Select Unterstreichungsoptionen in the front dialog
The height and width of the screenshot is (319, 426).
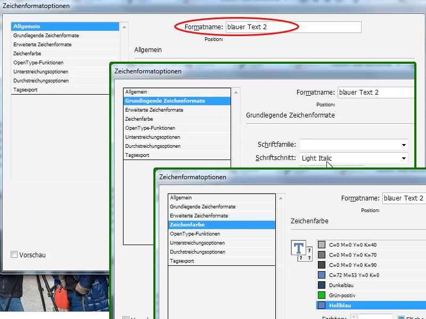[222, 243]
